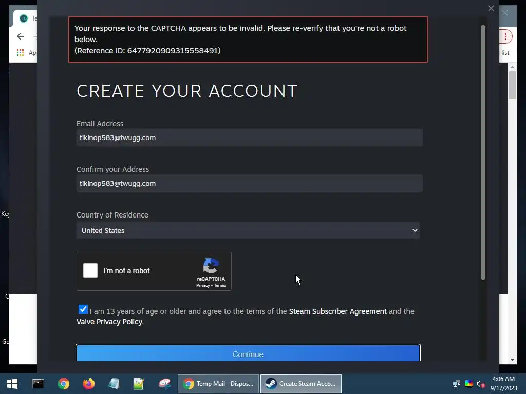Click the colorful display icon in the system tray
The height and width of the screenshot is (394, 526).
click(468, 384)
